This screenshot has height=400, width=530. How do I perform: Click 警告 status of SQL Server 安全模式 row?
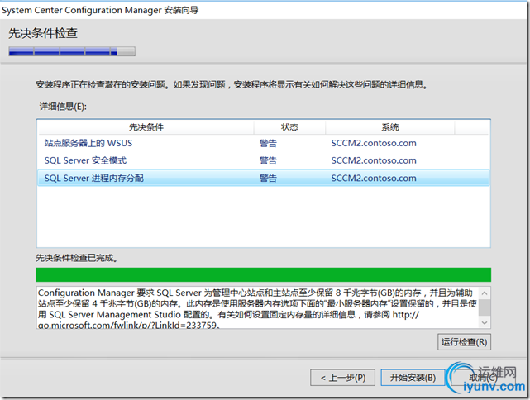(x=268, y=160)
